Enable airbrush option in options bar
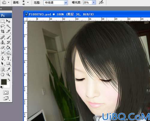The image size is (150, 121). pos(101,2)
